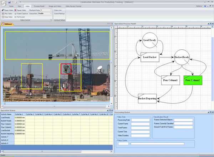Image resolution: width=214 pixels, height=157 pixels.
Task: Pause the video playback
Action: point(15,10)
